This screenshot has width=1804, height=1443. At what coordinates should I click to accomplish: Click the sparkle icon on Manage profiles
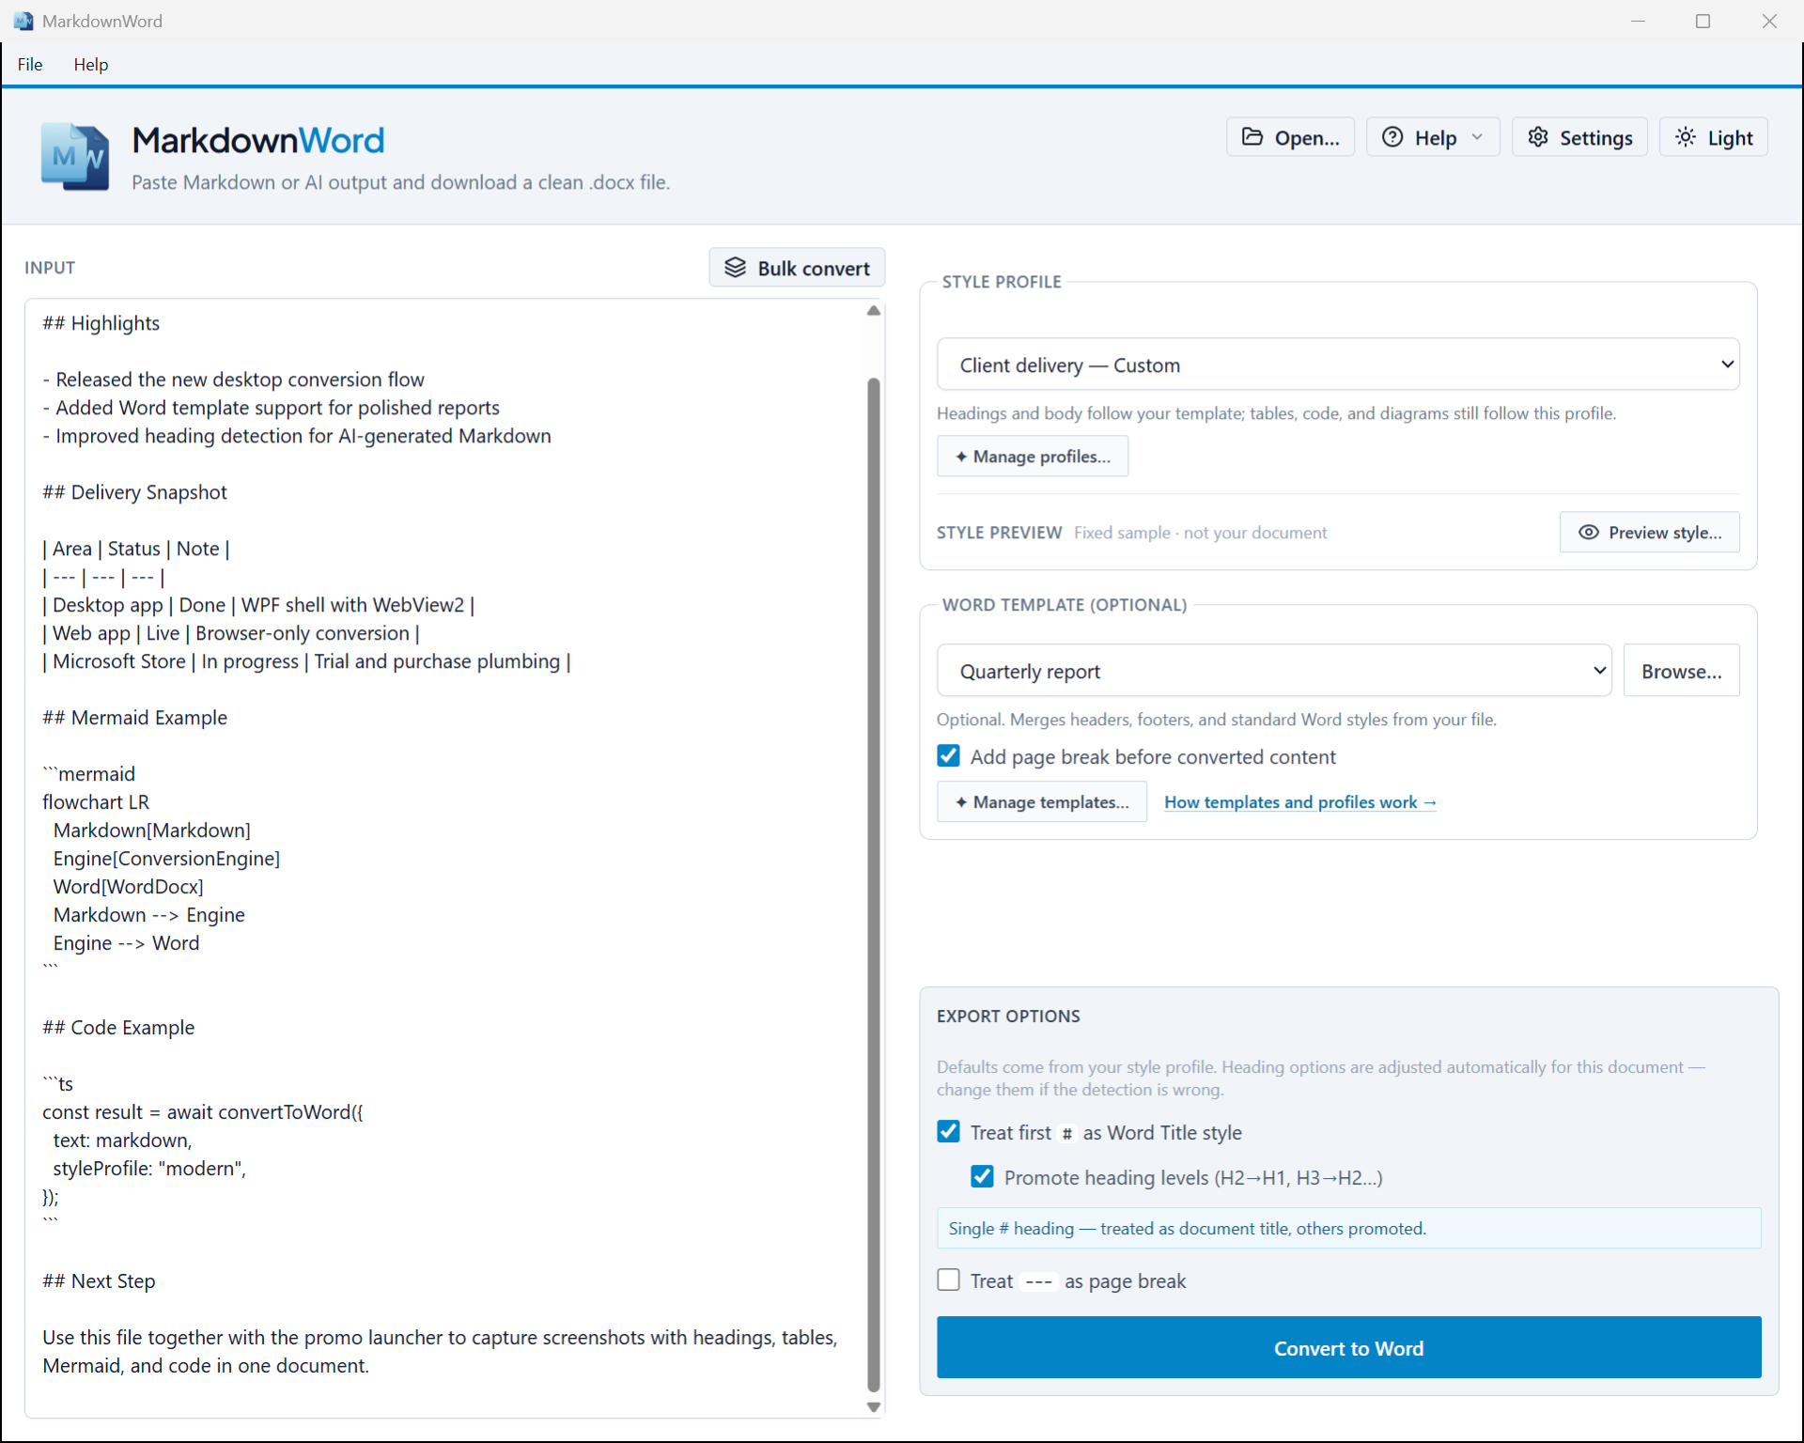961,457
